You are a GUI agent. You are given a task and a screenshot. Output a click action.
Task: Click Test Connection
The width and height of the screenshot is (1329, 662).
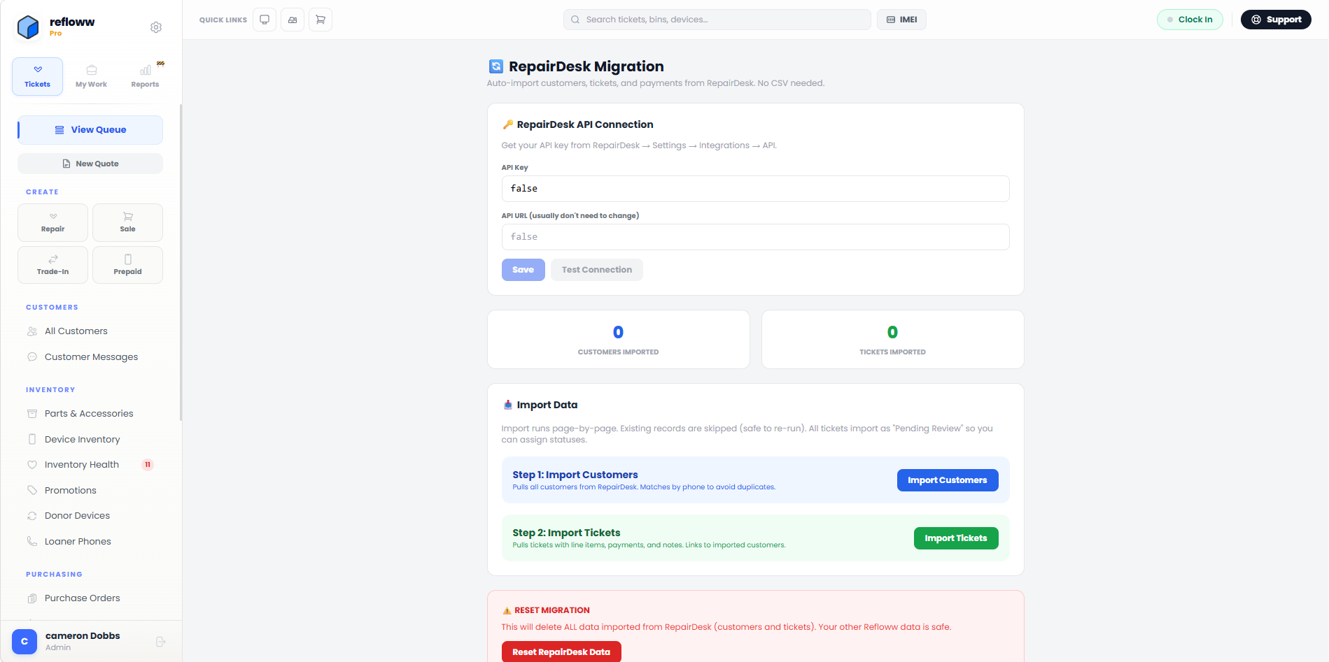point(597,270)
